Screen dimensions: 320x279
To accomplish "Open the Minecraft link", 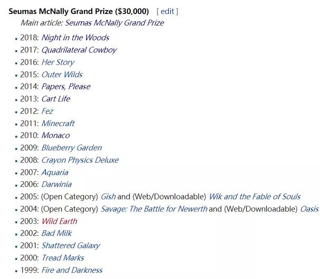I will coord(58,124).
